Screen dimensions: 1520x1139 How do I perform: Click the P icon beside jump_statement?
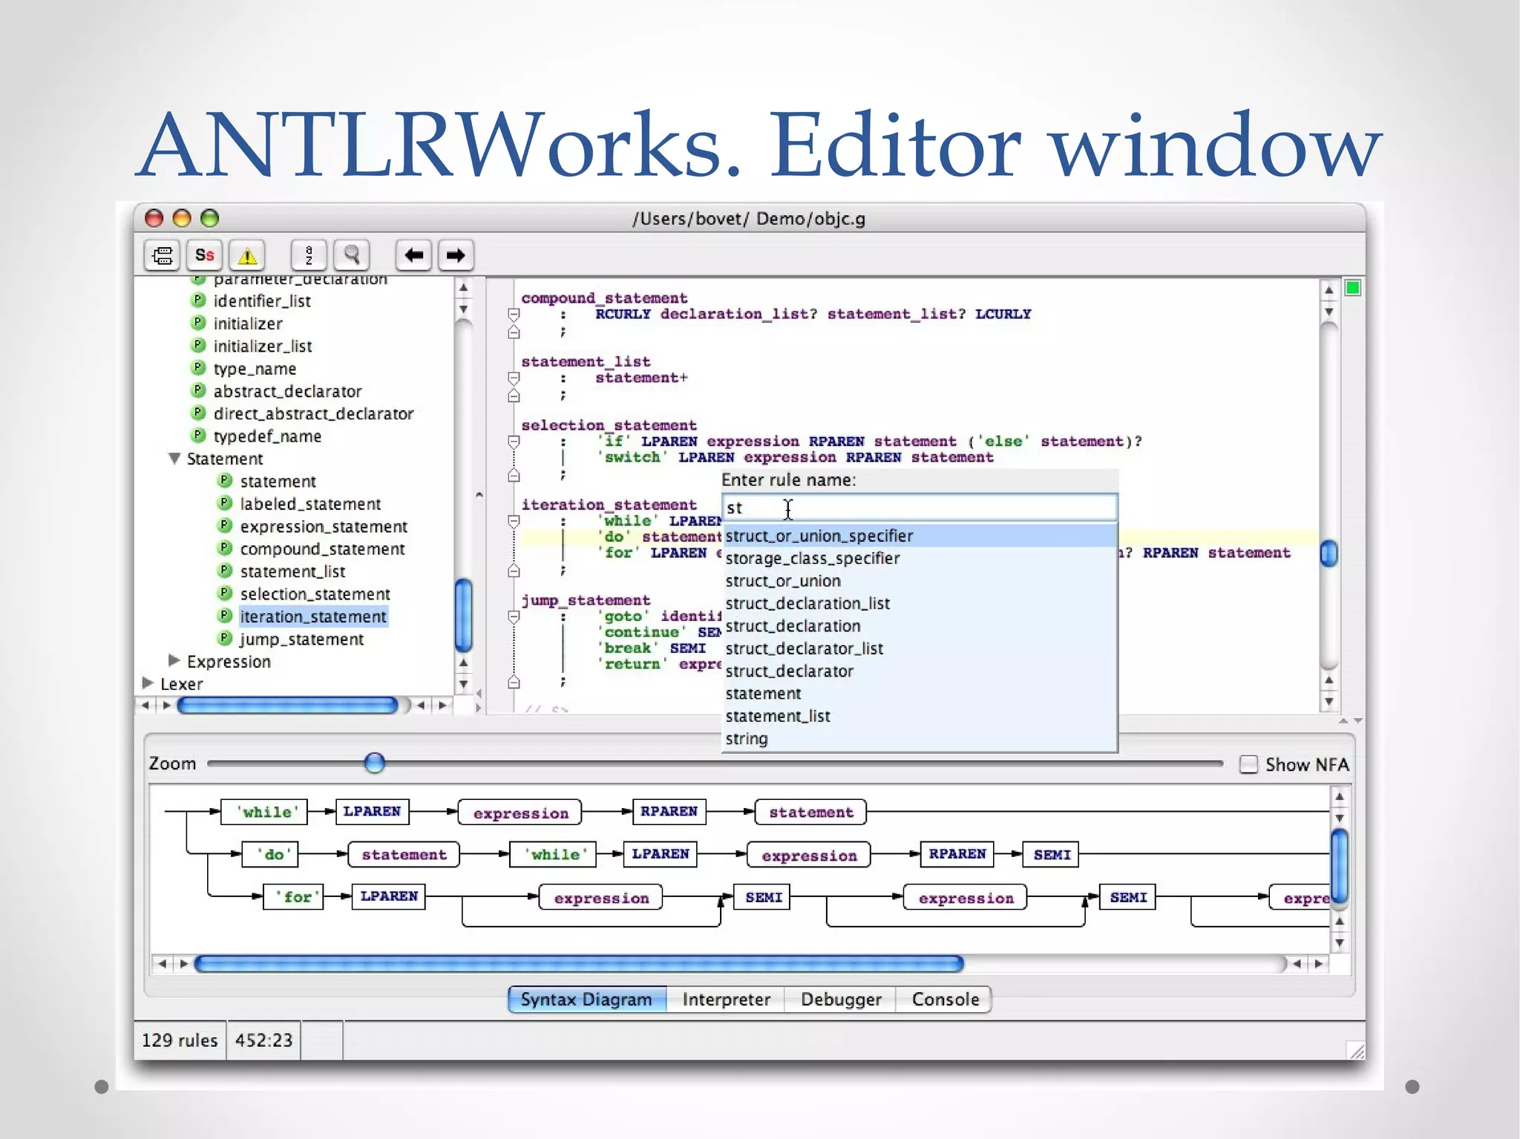(x=225, y=638)
